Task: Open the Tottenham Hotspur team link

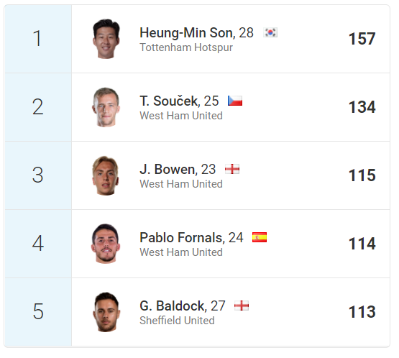Action: (186, 47)
